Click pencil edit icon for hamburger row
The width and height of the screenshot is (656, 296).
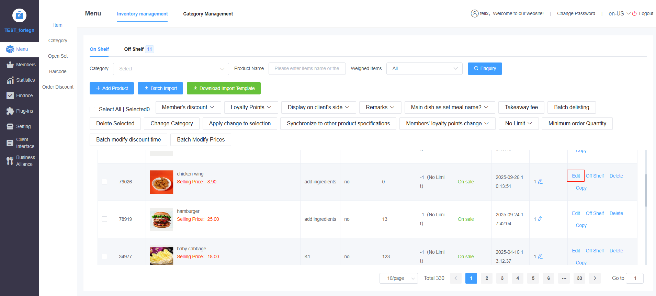point(540,219)
